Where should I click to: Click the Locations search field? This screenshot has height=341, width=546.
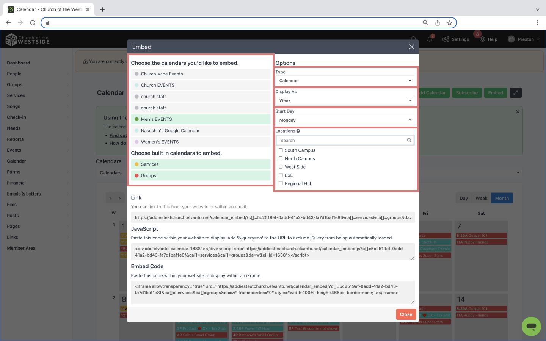point(345,140)
